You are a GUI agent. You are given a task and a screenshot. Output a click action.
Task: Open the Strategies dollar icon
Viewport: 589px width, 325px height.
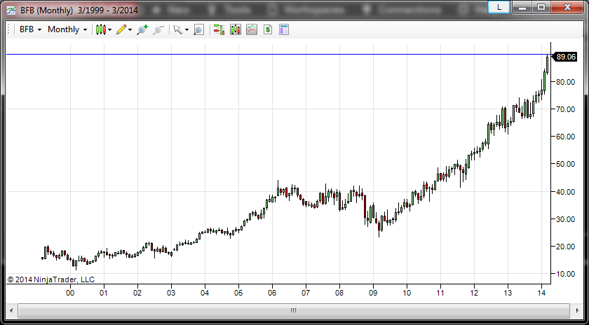tap(267, 29)
